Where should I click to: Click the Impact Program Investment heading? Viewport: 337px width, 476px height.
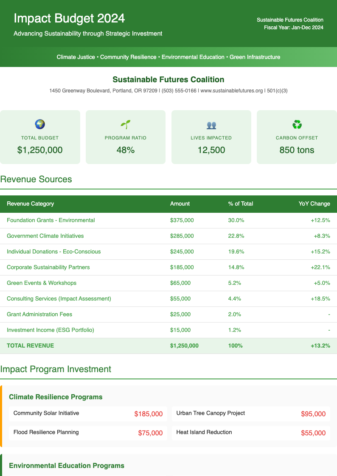point(56,369)
